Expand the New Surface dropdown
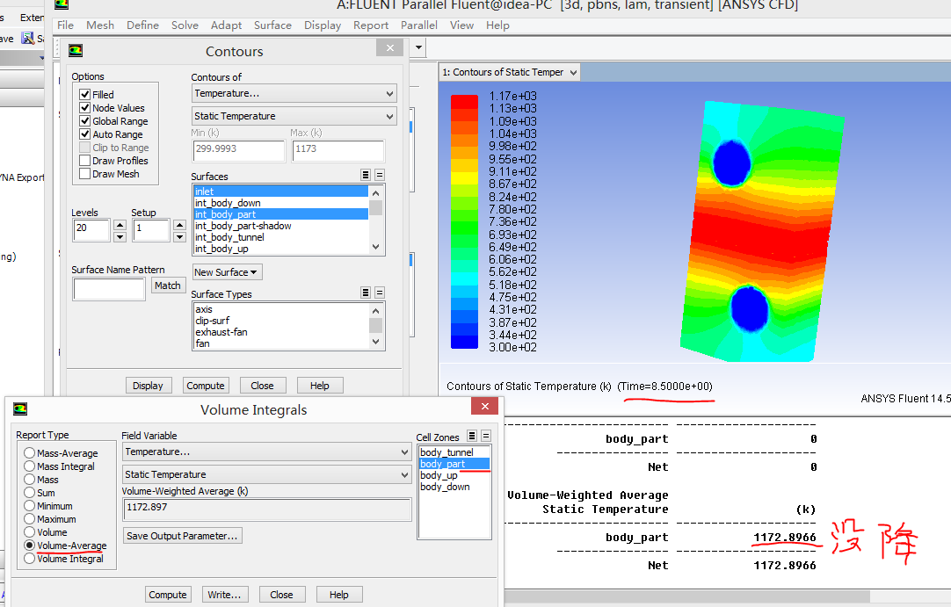The width and height of the screenshot is (951, 607). pos(227,272)
